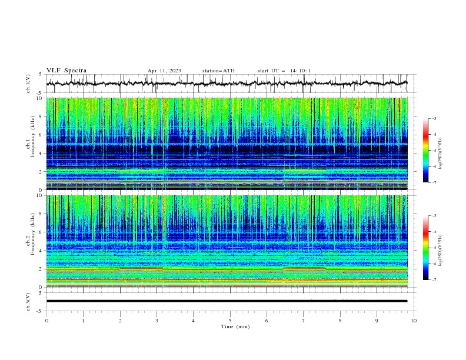Click the "station=ATH" header label

tap(218, 71)
